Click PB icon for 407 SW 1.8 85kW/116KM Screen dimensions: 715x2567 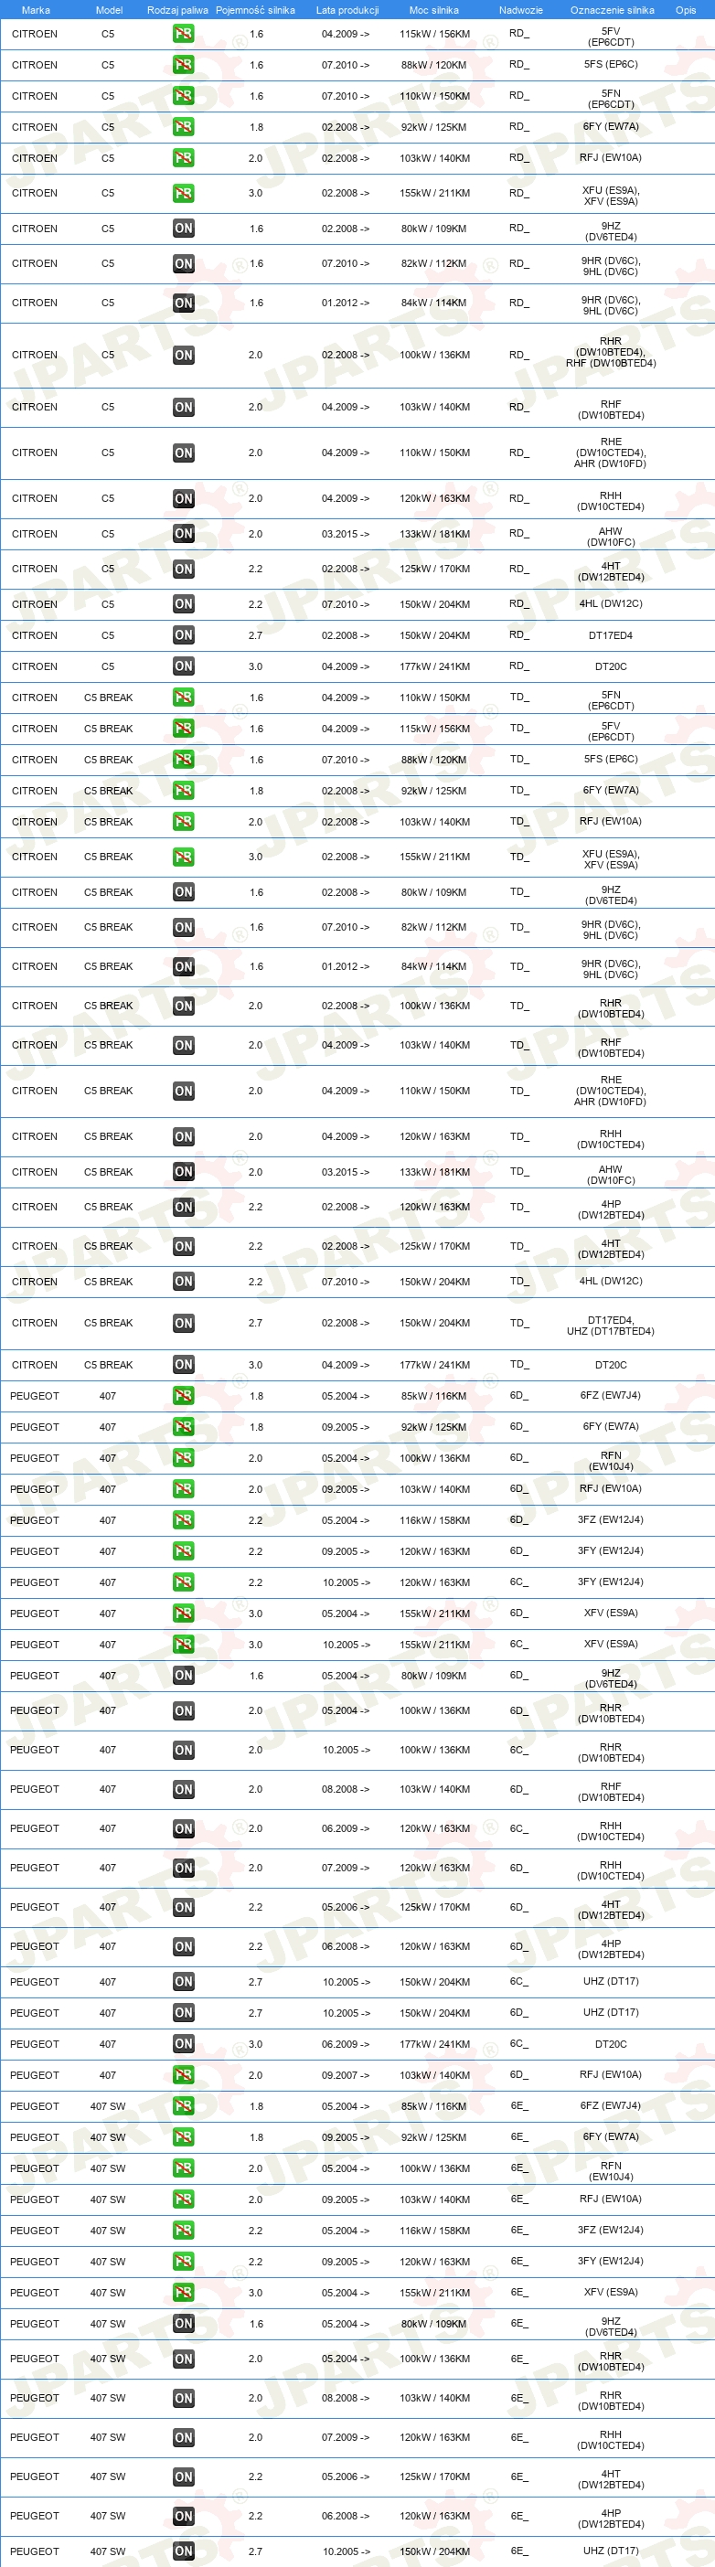click(184, 2105)
